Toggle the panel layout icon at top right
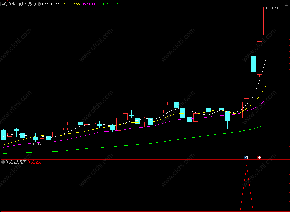290x212 pixels. click(x=286, y=4)
